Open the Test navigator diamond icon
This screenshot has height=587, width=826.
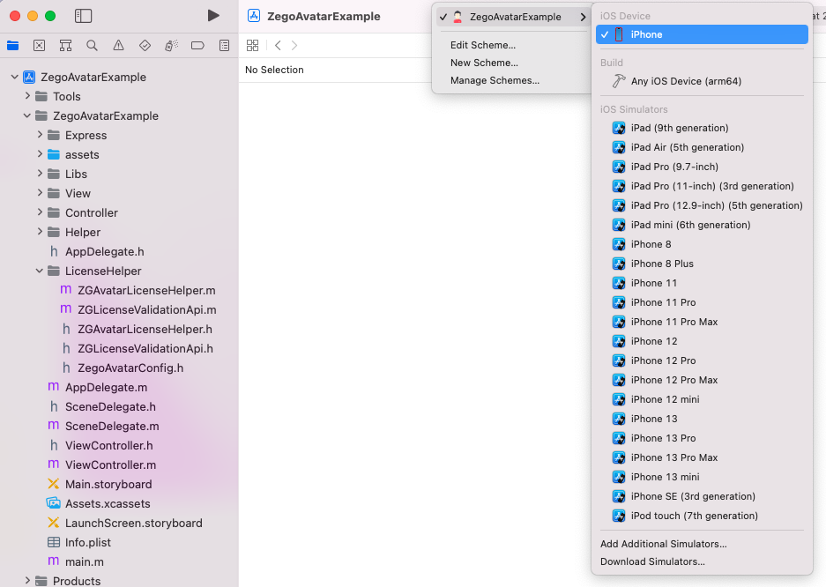(x=145, y=46)
